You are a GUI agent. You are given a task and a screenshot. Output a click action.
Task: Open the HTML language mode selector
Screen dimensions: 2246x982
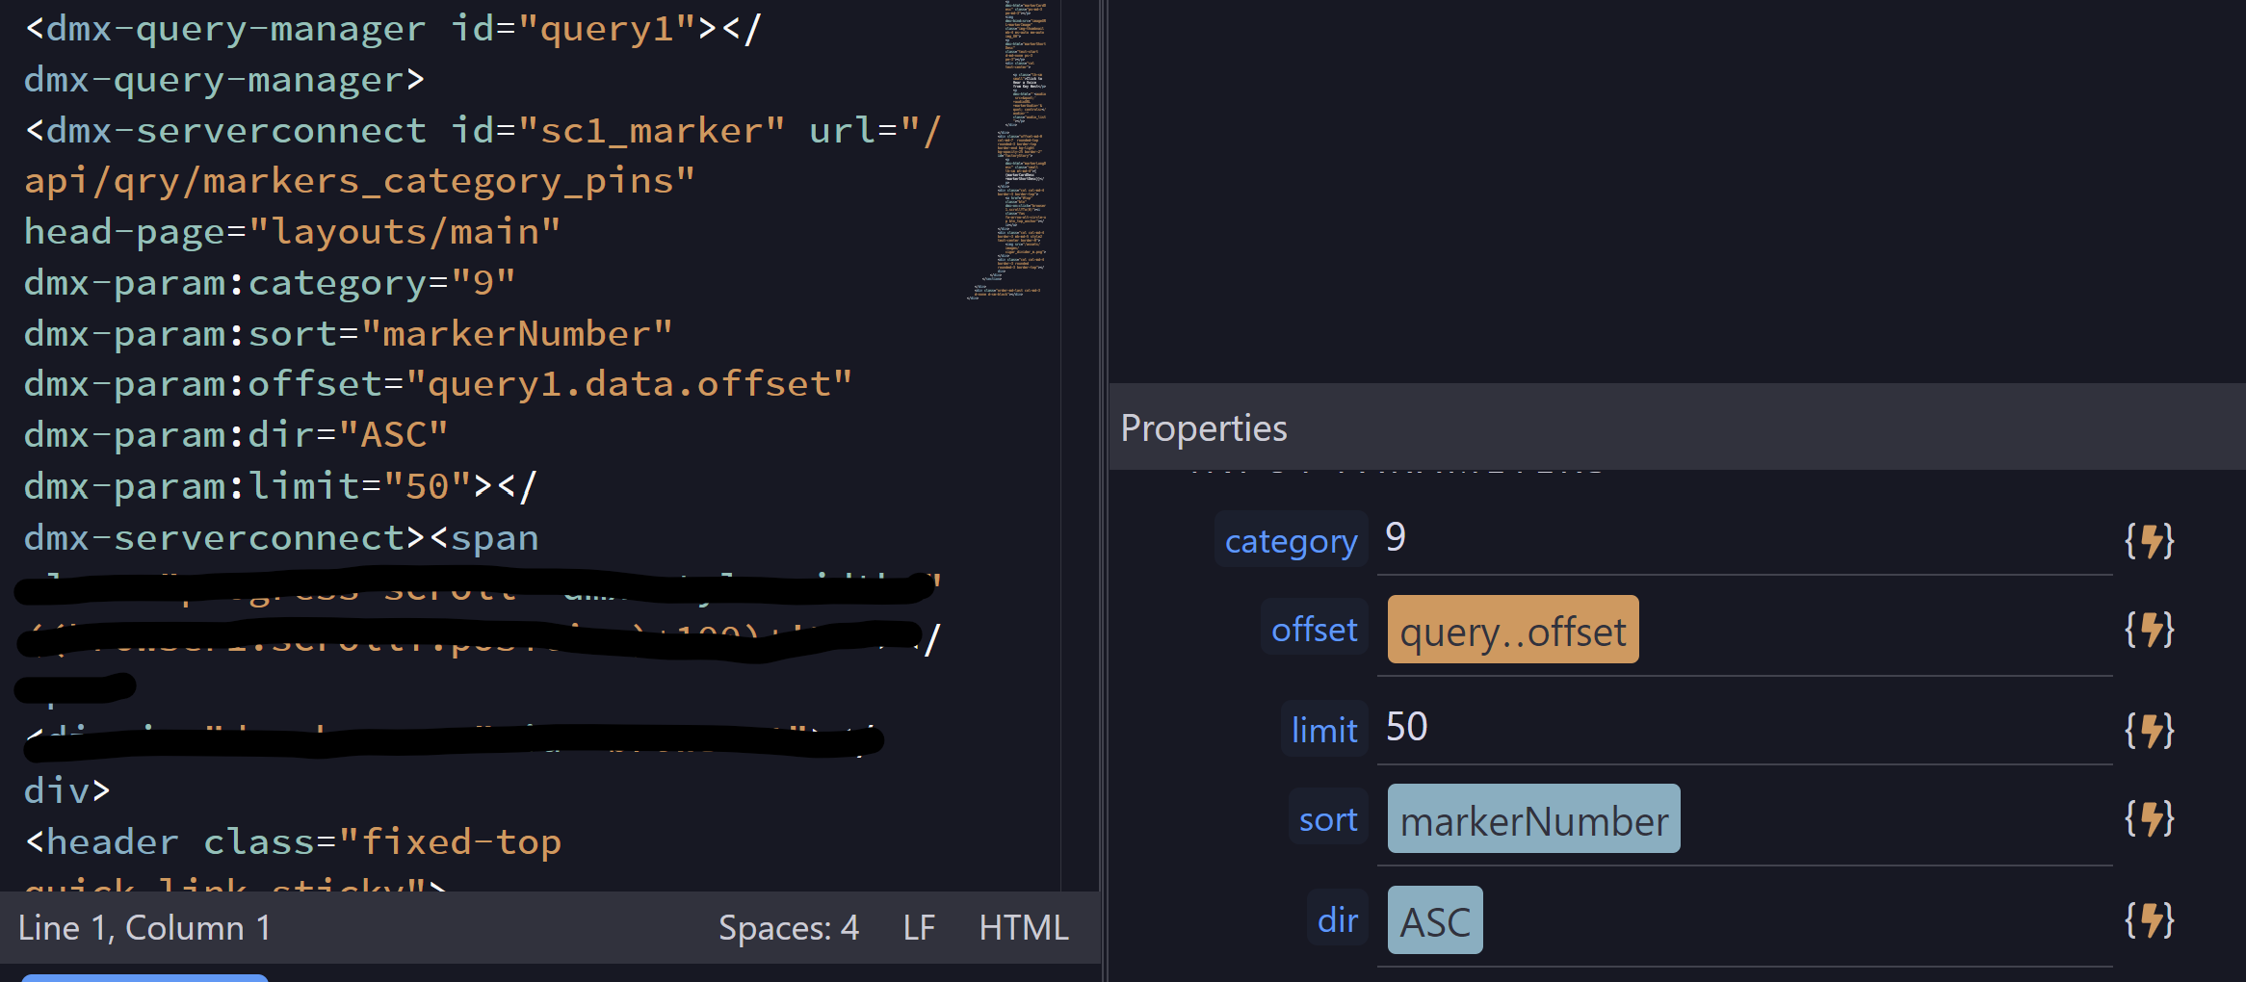point(1023,927)
